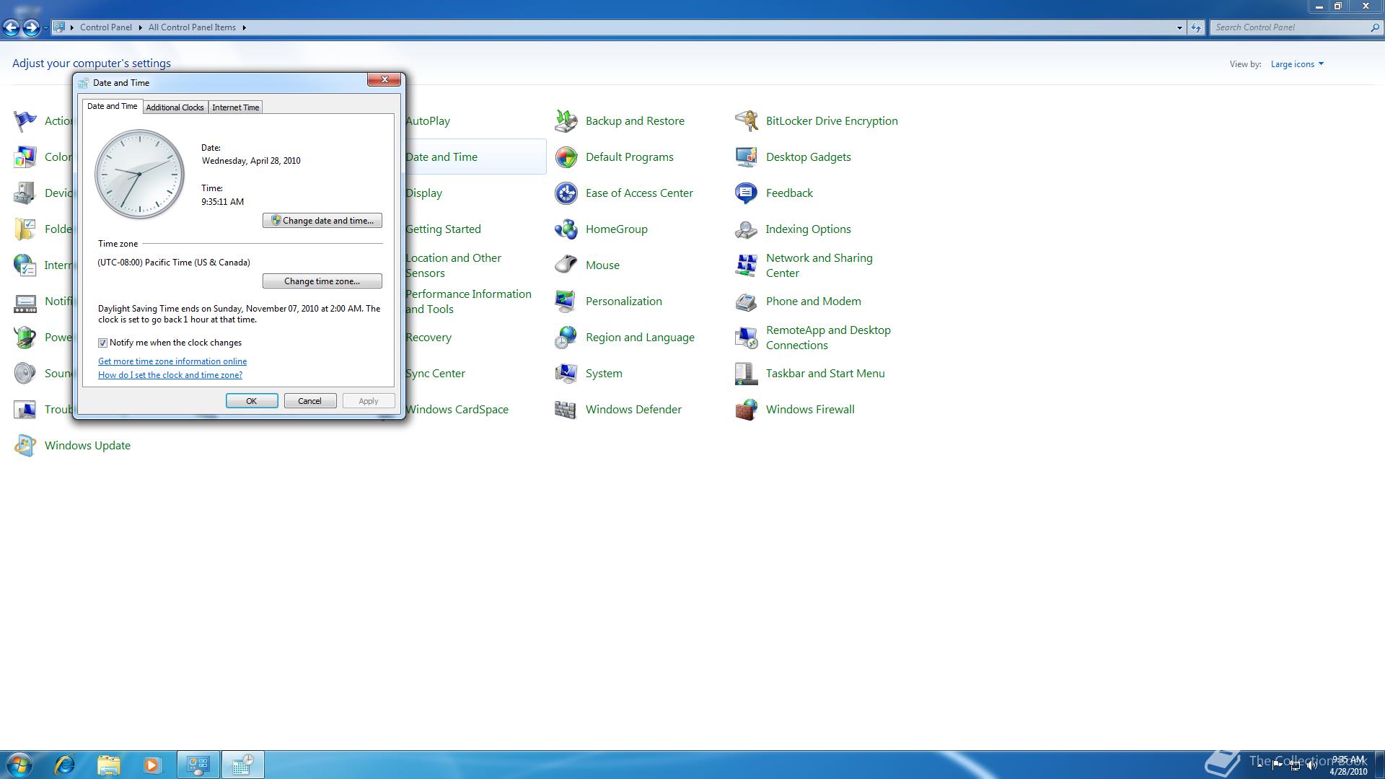The image size is (1385, 779).
Task: Open the BitLocker Drive Encryption icon
Action: [x=747, y=121]
